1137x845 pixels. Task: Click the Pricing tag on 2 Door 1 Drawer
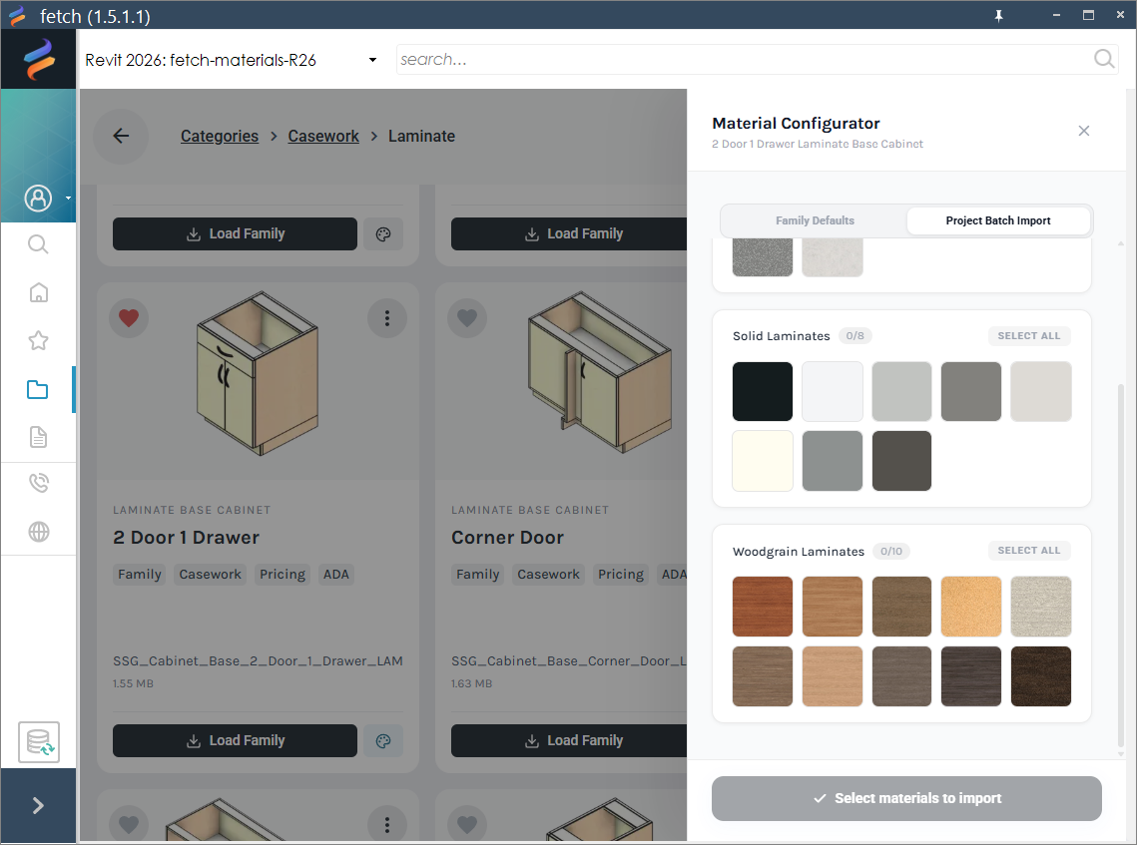[x=283, y=574]
